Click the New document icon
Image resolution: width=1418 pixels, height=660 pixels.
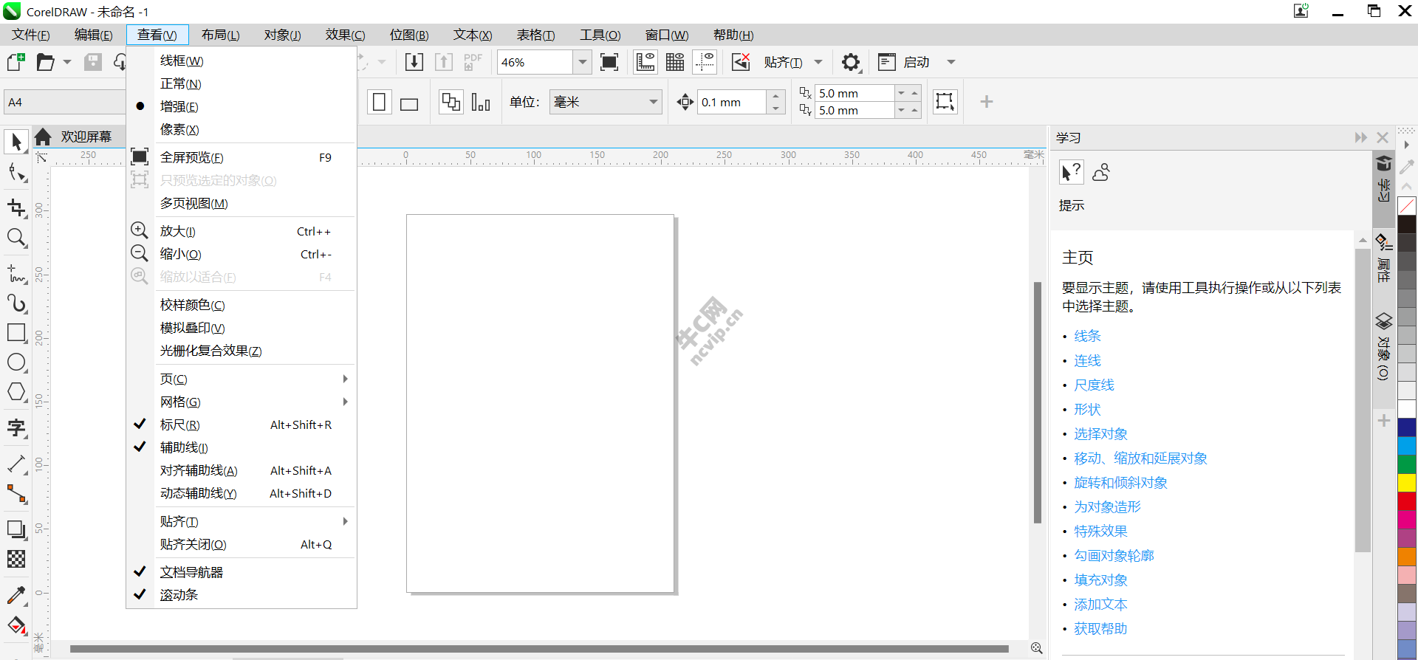16,62
